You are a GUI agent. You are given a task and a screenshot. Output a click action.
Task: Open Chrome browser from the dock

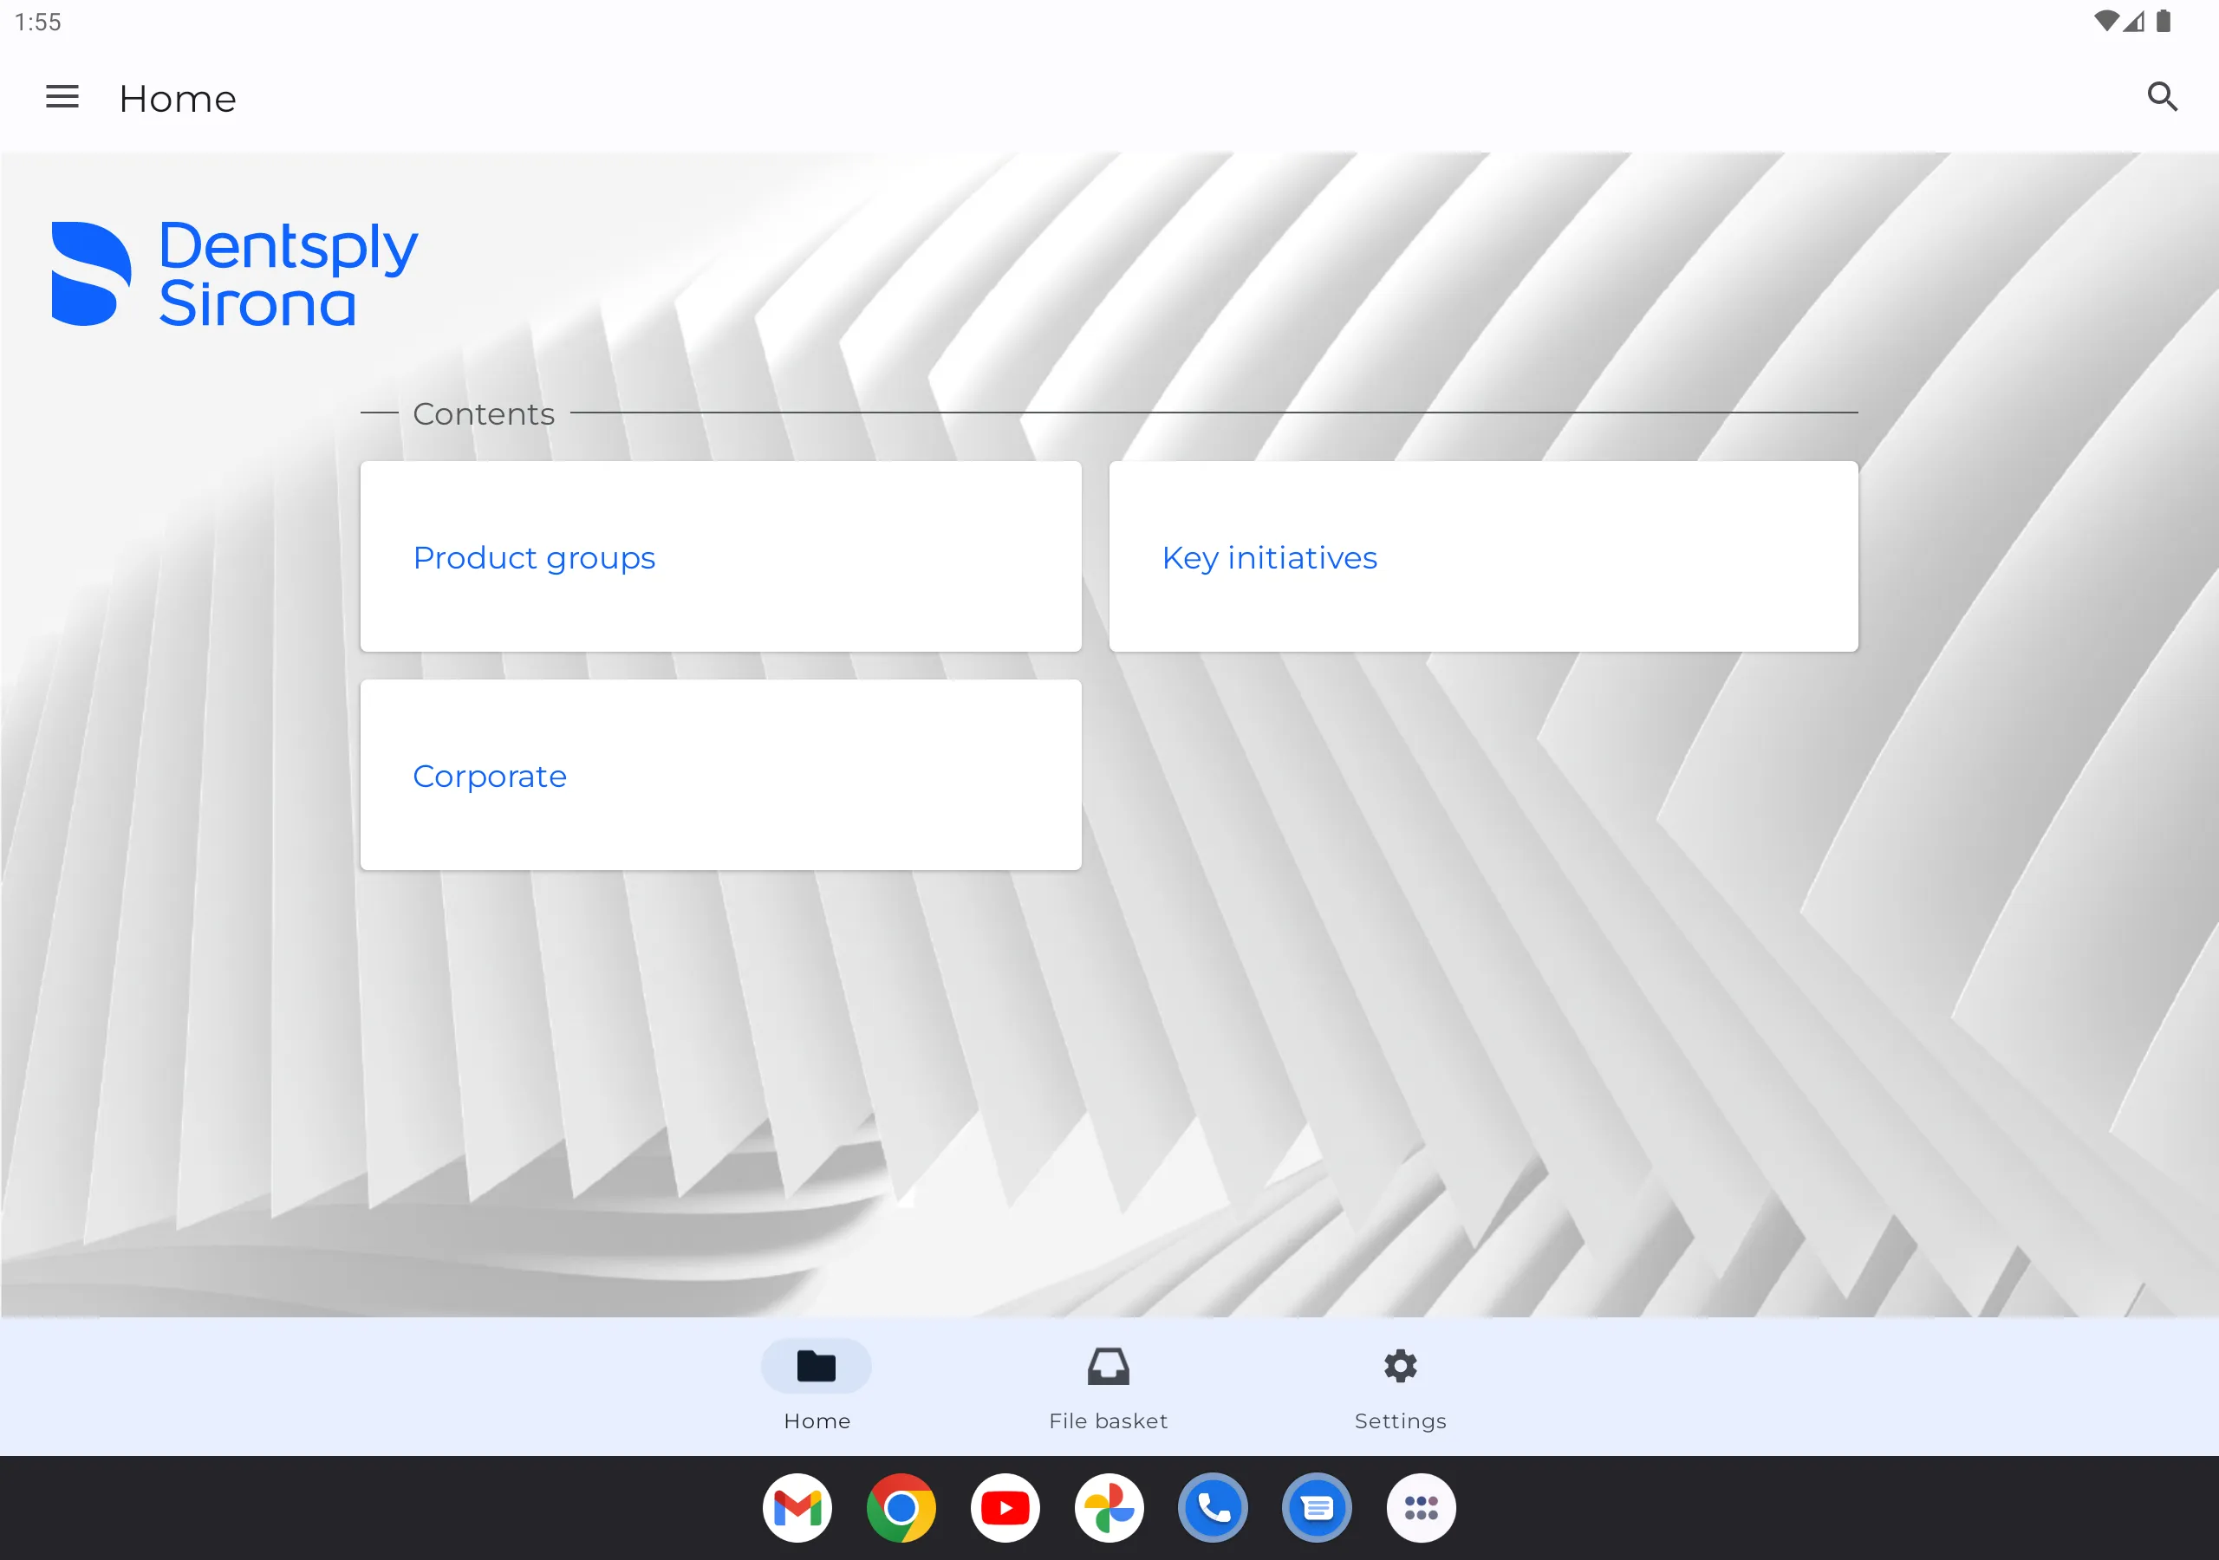[x=901, y=1508]
